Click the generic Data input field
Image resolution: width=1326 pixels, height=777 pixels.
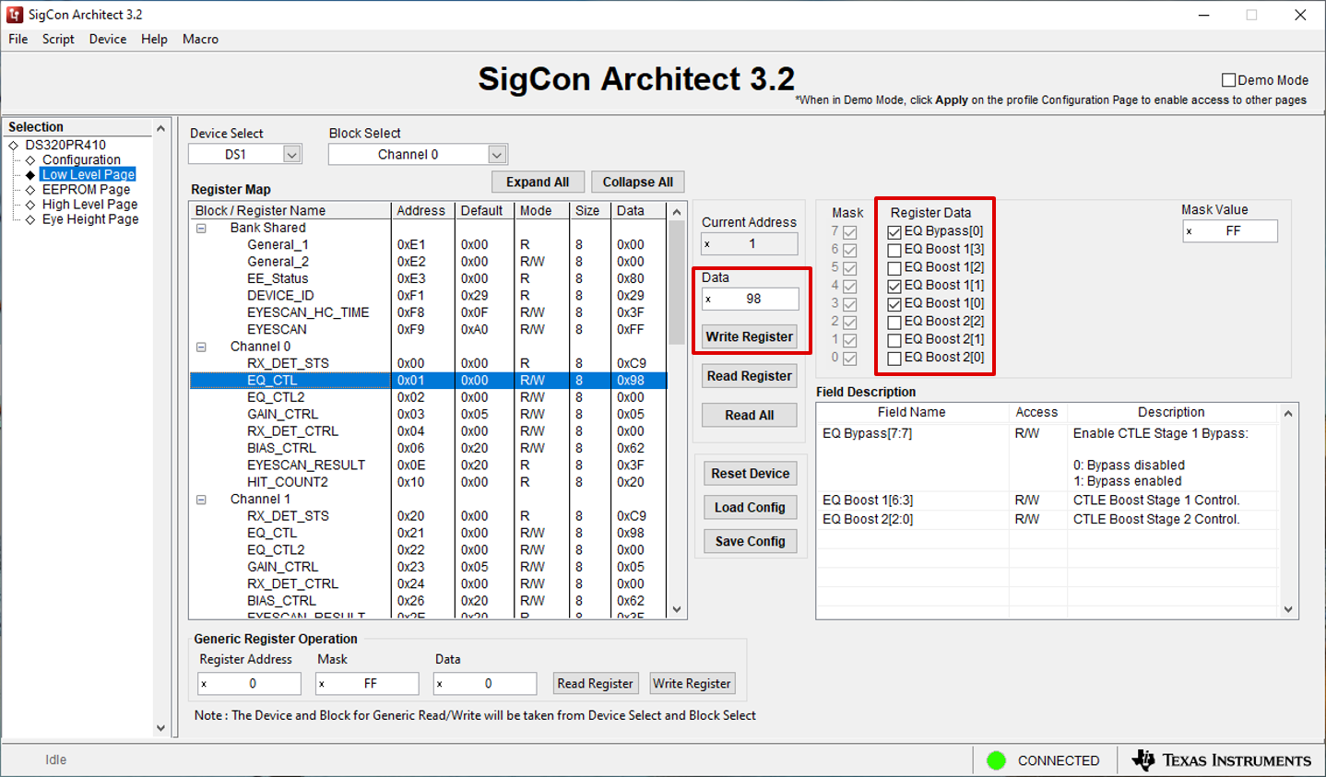pyautogui.click(x=485, y=684)
